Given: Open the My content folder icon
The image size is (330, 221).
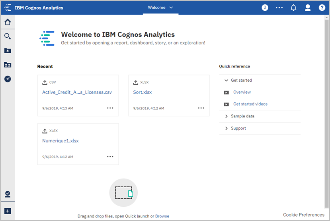Looking at the screenshot, I should coord(7,50).
